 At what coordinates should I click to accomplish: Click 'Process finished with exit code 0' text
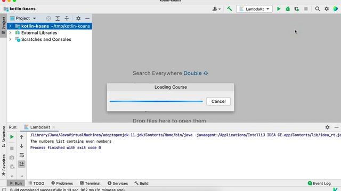[66, 147]
